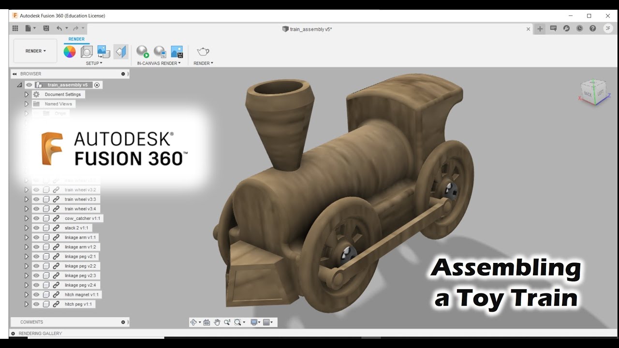Expand the Document Settings node
Screen dimensions: 619x348
[27, 95]
